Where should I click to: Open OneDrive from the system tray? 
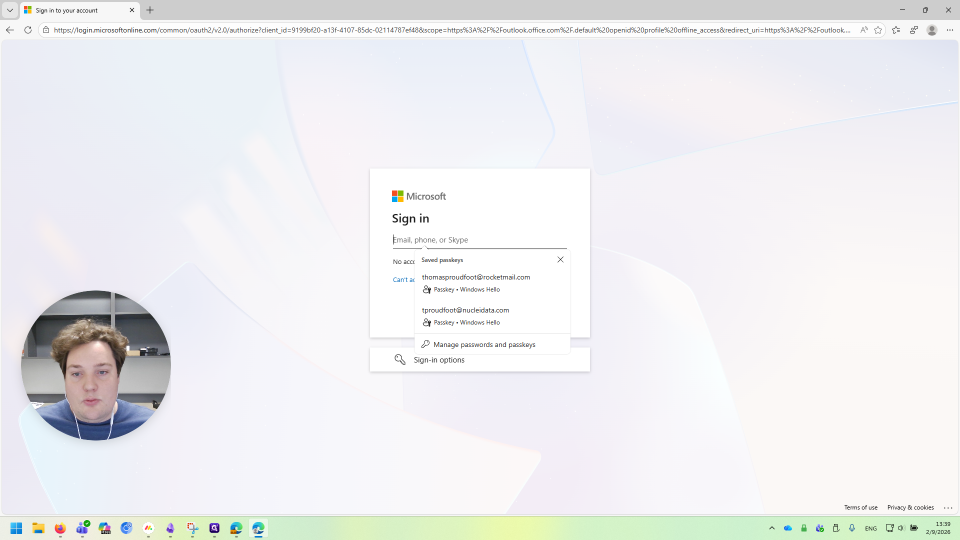click(x=788, y=528)
